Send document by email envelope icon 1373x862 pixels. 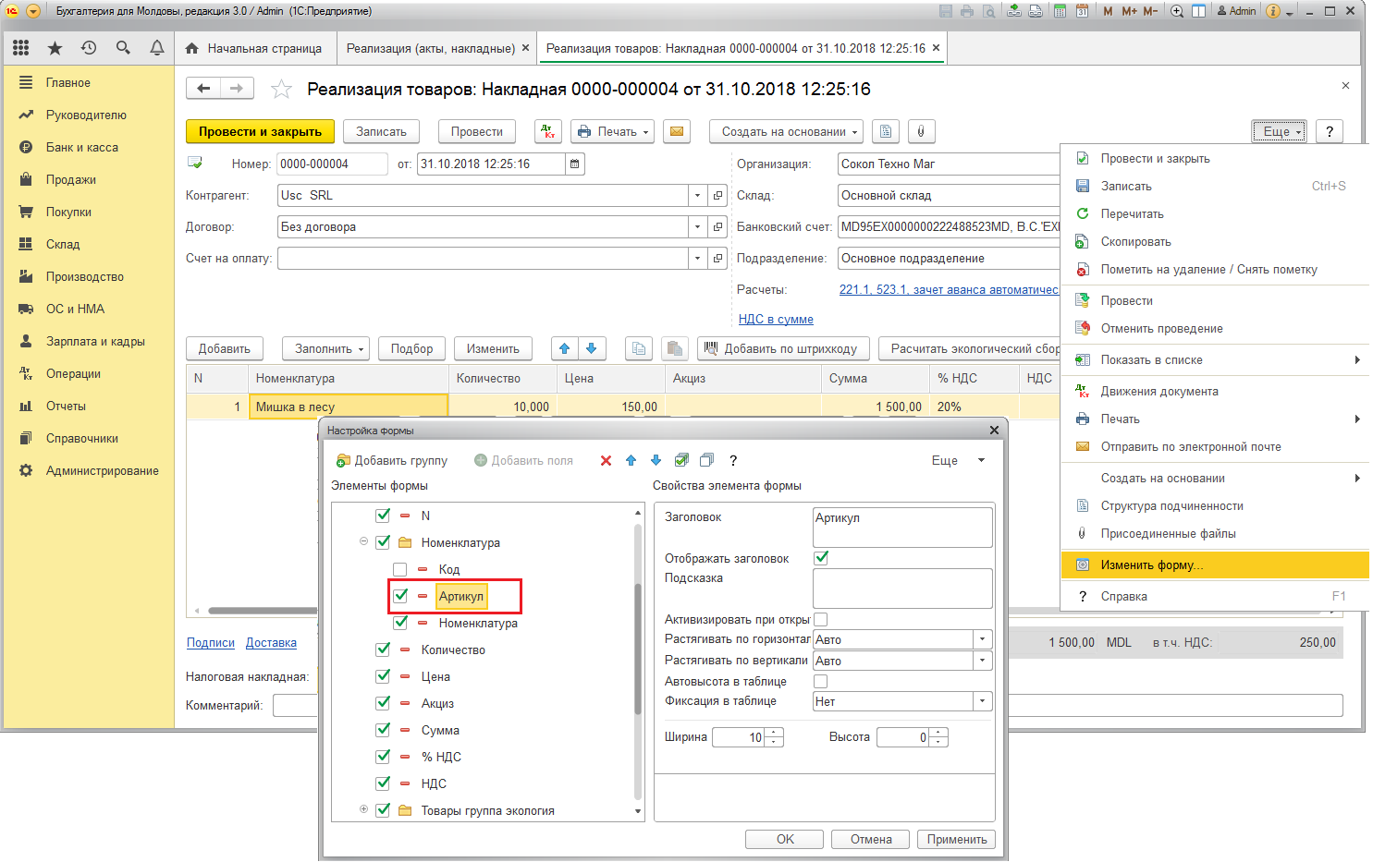pyautogui.click(x=677, y=131)
